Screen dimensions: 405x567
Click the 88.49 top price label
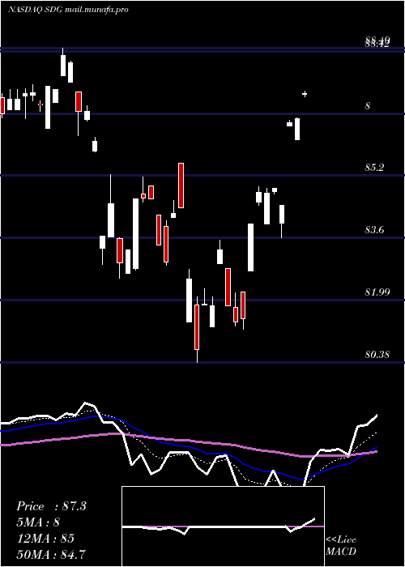point(377,39)
